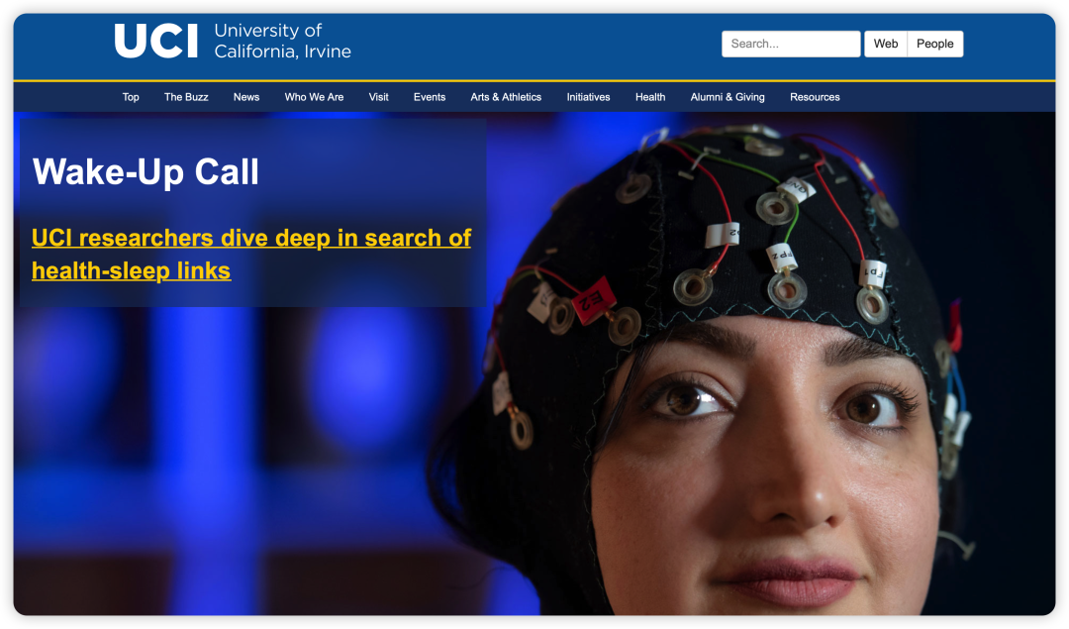Viewport: 1069px width, 629px height.
Task: Open the Arts & Athletics menu
Action: tap(506, 97)
